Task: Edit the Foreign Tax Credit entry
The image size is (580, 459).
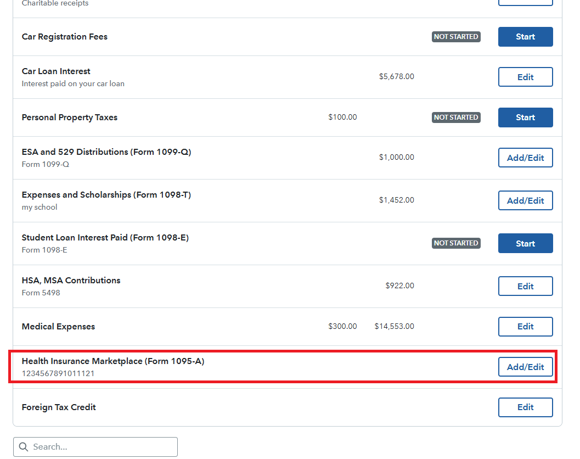Action: [x=525, y=407]
